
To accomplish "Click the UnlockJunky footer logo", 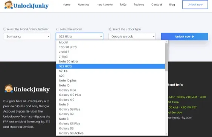I will tap(27, 89).
